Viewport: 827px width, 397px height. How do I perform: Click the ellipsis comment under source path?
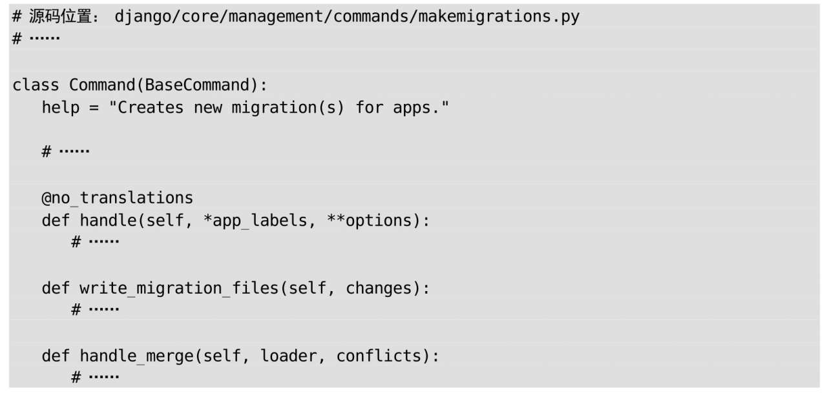coord(36,37)
